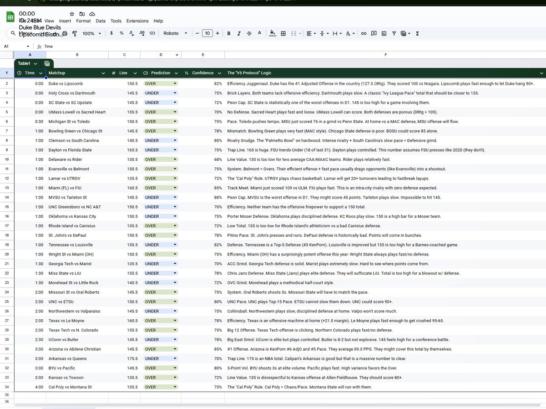Check the cloud save status icon
The height and width of the screenshot is (409, 546).
[92, 14]
